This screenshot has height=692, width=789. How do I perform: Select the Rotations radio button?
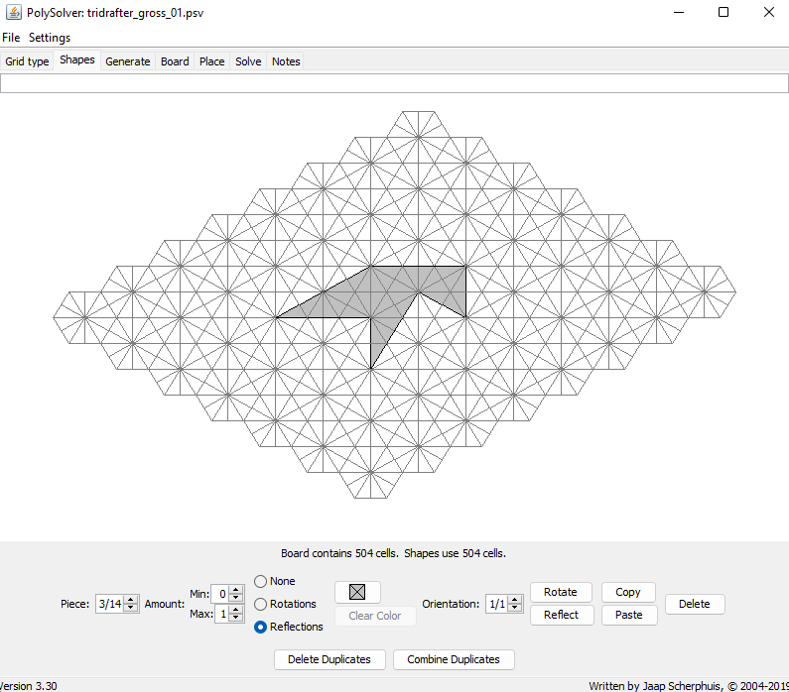point(260,604)
